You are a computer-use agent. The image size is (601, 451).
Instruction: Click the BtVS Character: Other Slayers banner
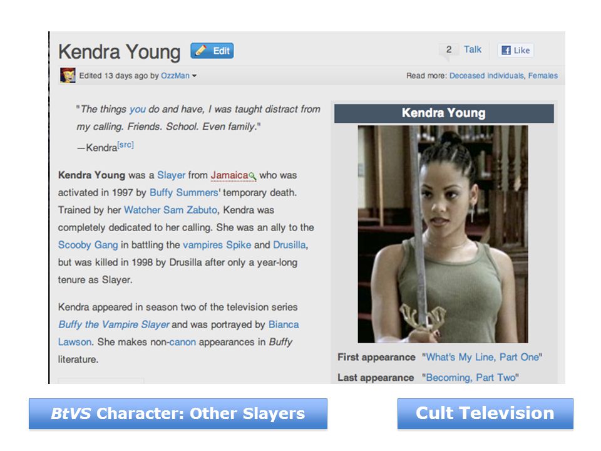point(178,414)
